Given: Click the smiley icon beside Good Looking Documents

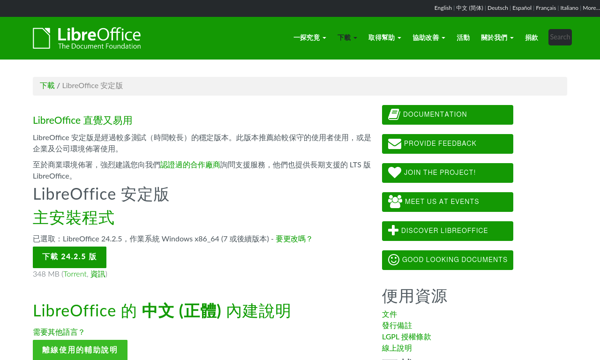Looking at the screenshot, I should pyautogui.click(x=394, y=260).
